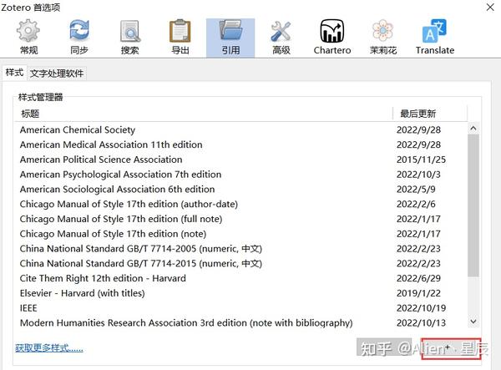Select Chicago Manual of Style (author-date) row

click(240, 204)
